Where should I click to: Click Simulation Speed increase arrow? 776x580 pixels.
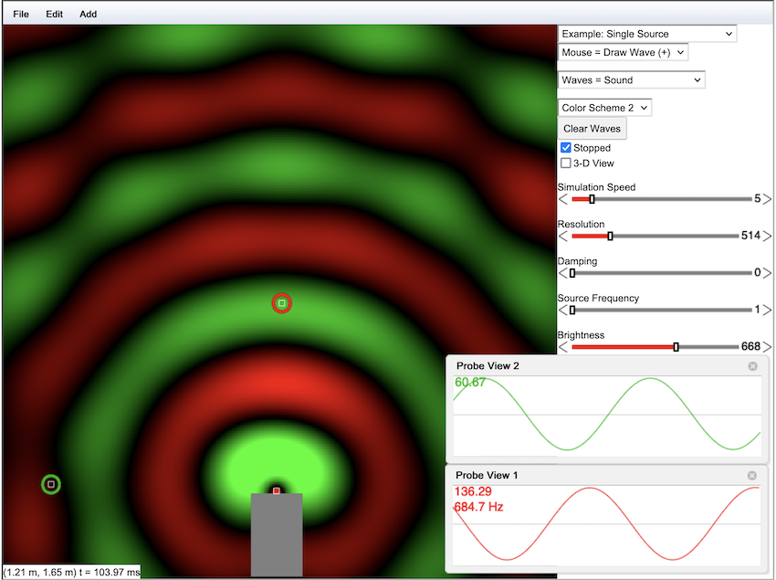coord(767,199)
